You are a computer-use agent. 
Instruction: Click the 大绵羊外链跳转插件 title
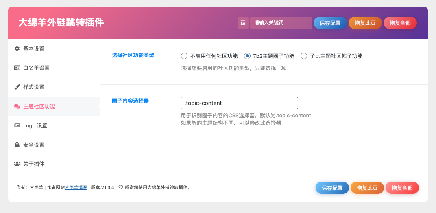point(61,22)
